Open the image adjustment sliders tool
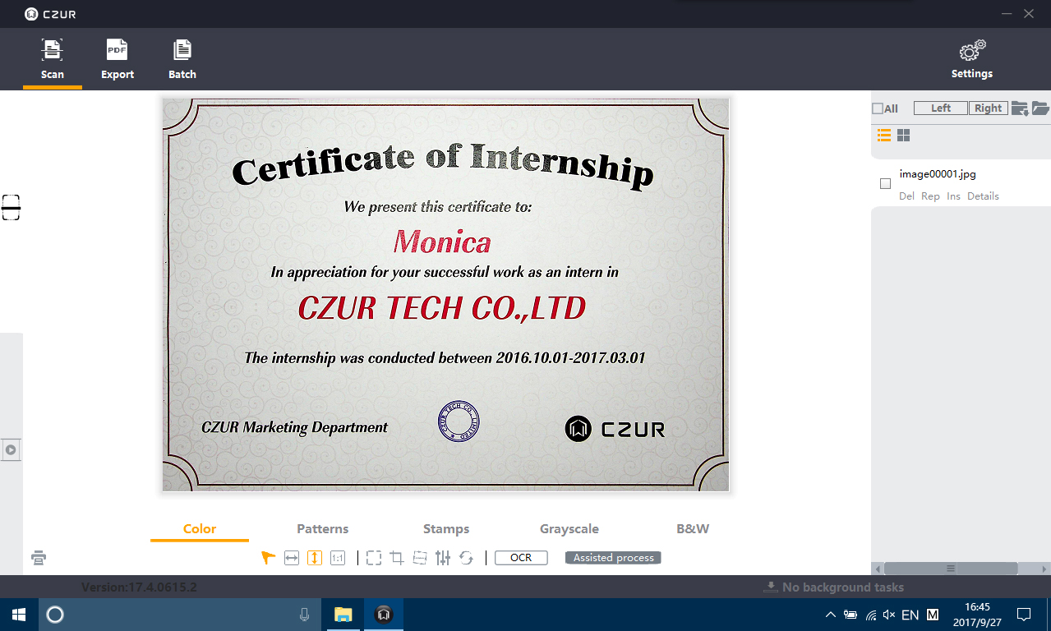Image resolution: width=1051 pixels, height=631 pixels. click(443, 558)
